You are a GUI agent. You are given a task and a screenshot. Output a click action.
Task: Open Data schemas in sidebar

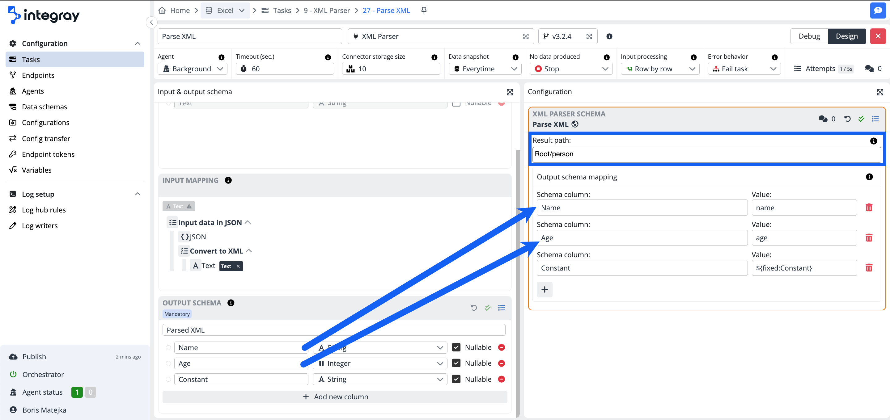[44, 107]
